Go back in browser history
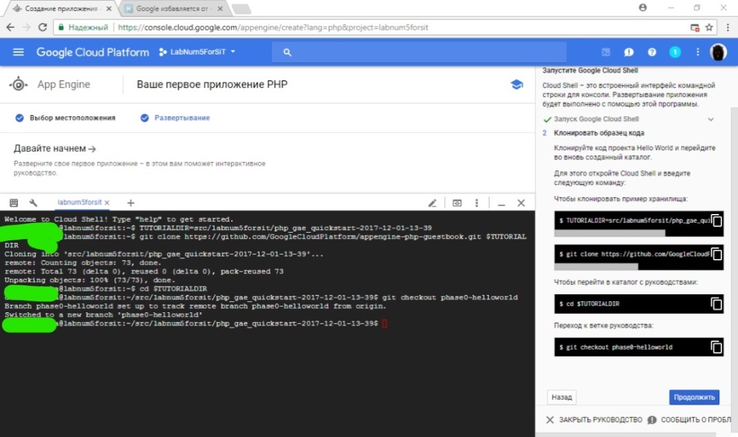Image resolution: width=738 pixels, height=437 pixels. [10, 27]
